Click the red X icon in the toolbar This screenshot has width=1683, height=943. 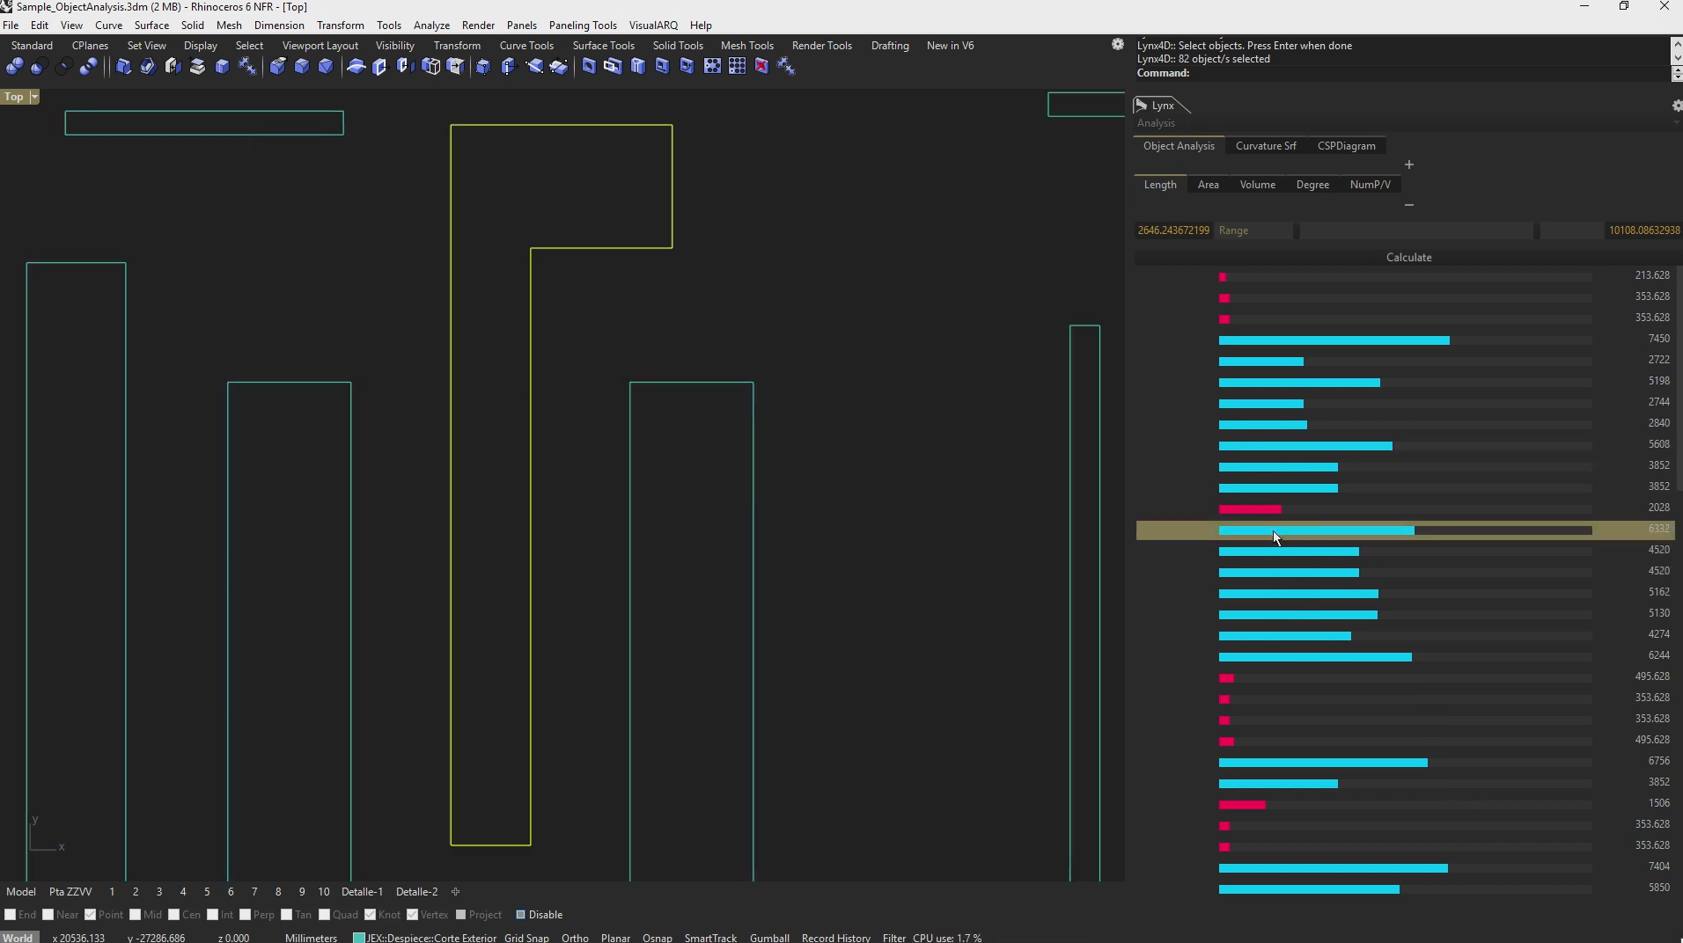tap(762, 67)
